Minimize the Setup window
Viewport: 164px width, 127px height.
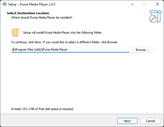pos(132,4)
